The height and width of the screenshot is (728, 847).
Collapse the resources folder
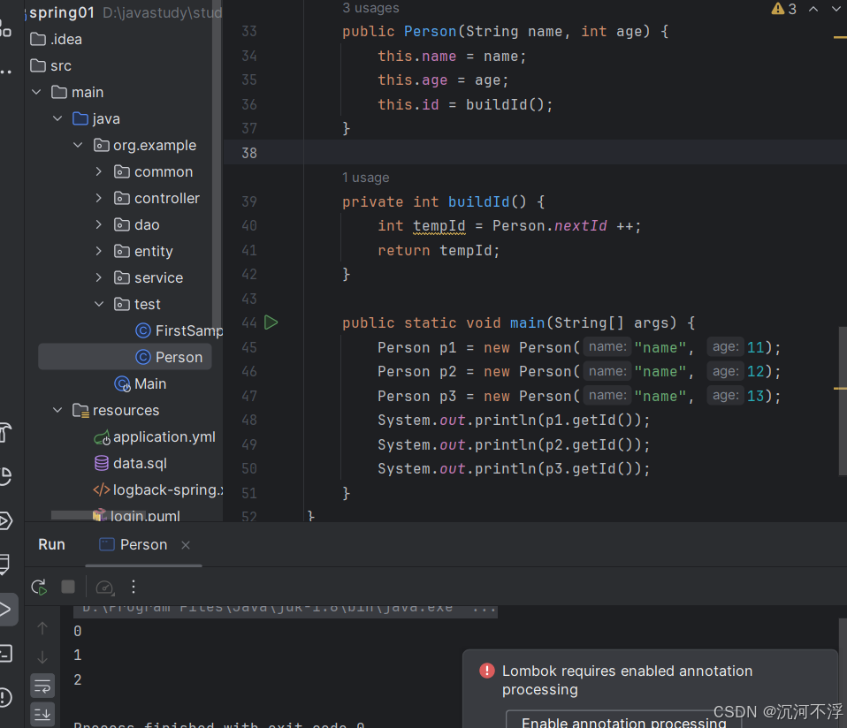coord(57,410)
